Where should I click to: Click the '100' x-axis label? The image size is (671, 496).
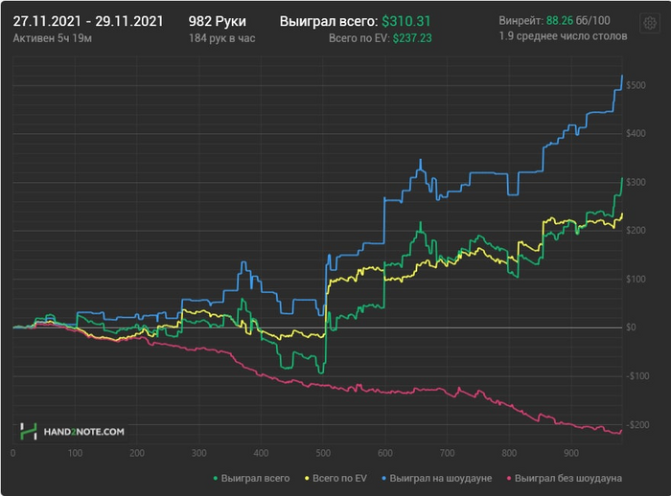76,453
